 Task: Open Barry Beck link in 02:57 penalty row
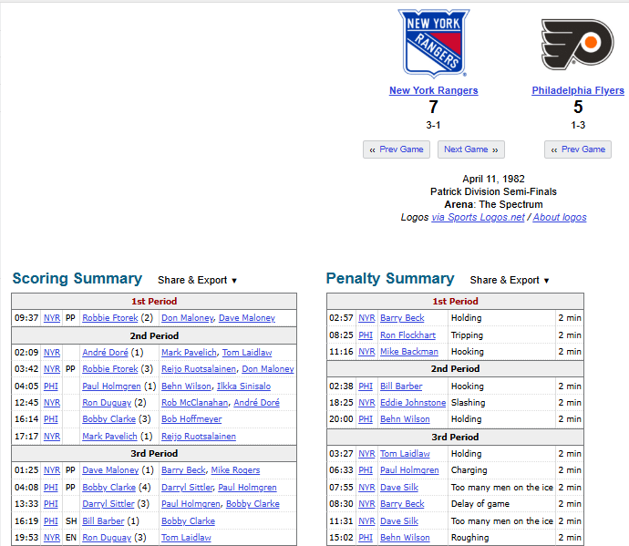coord(402,318)
